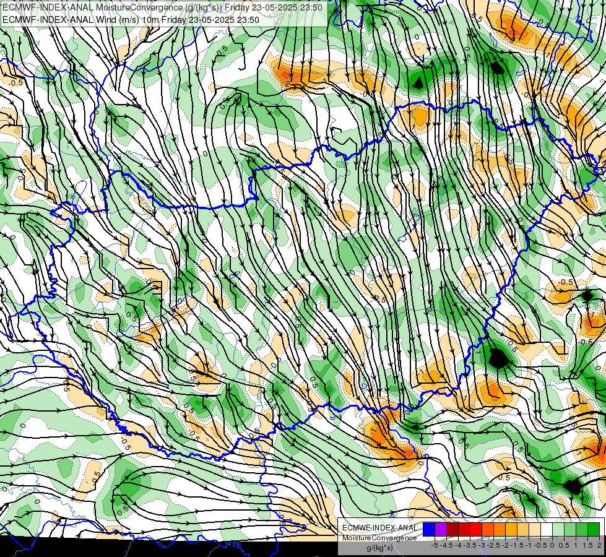The image size is (606, 557).
Task: Click the purple swatch in the legend
Action: pyautogui.click(x=441, y=529)
